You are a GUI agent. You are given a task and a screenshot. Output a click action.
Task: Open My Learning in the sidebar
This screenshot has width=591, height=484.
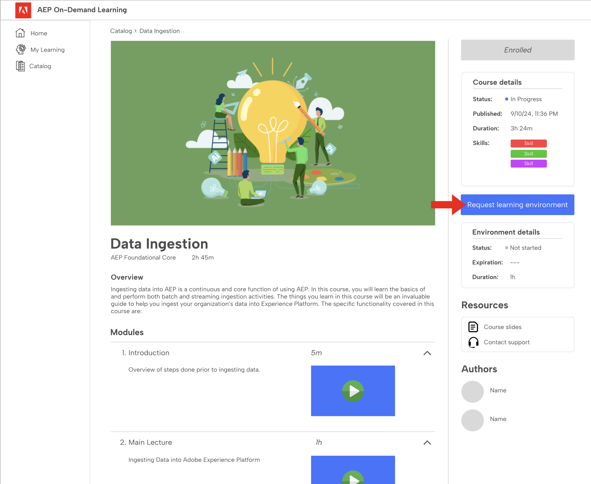point(47,50)
